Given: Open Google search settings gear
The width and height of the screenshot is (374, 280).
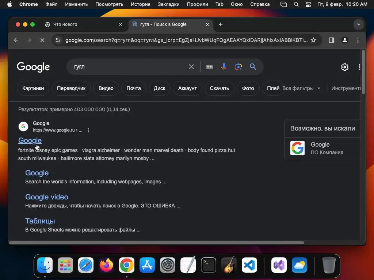Looking at the screenshot, I should click(345, 67).
